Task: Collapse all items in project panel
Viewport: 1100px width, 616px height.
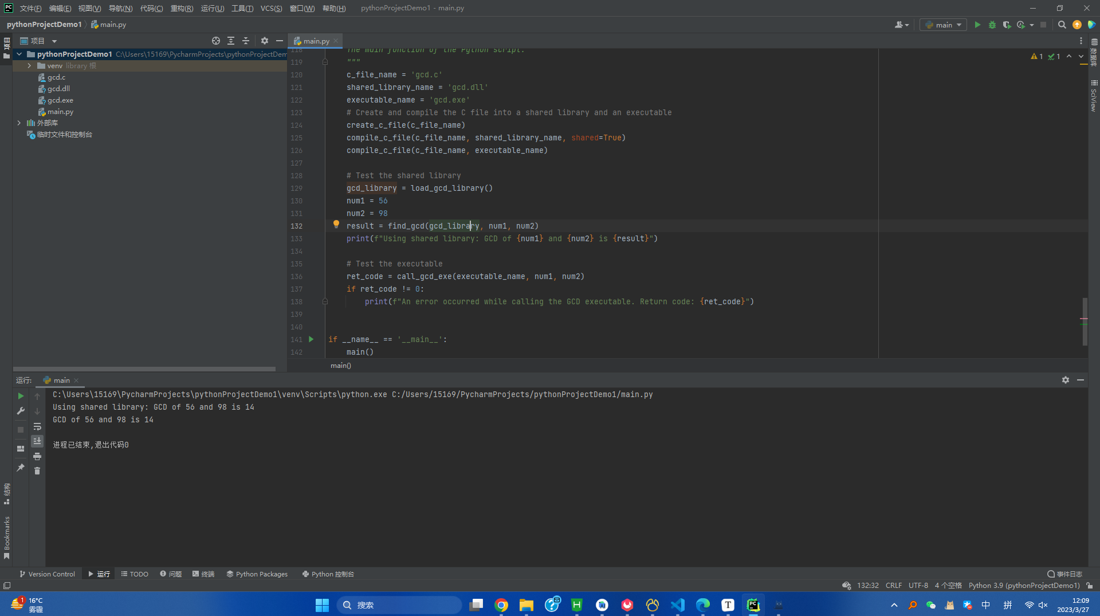Action: [246, 41]
